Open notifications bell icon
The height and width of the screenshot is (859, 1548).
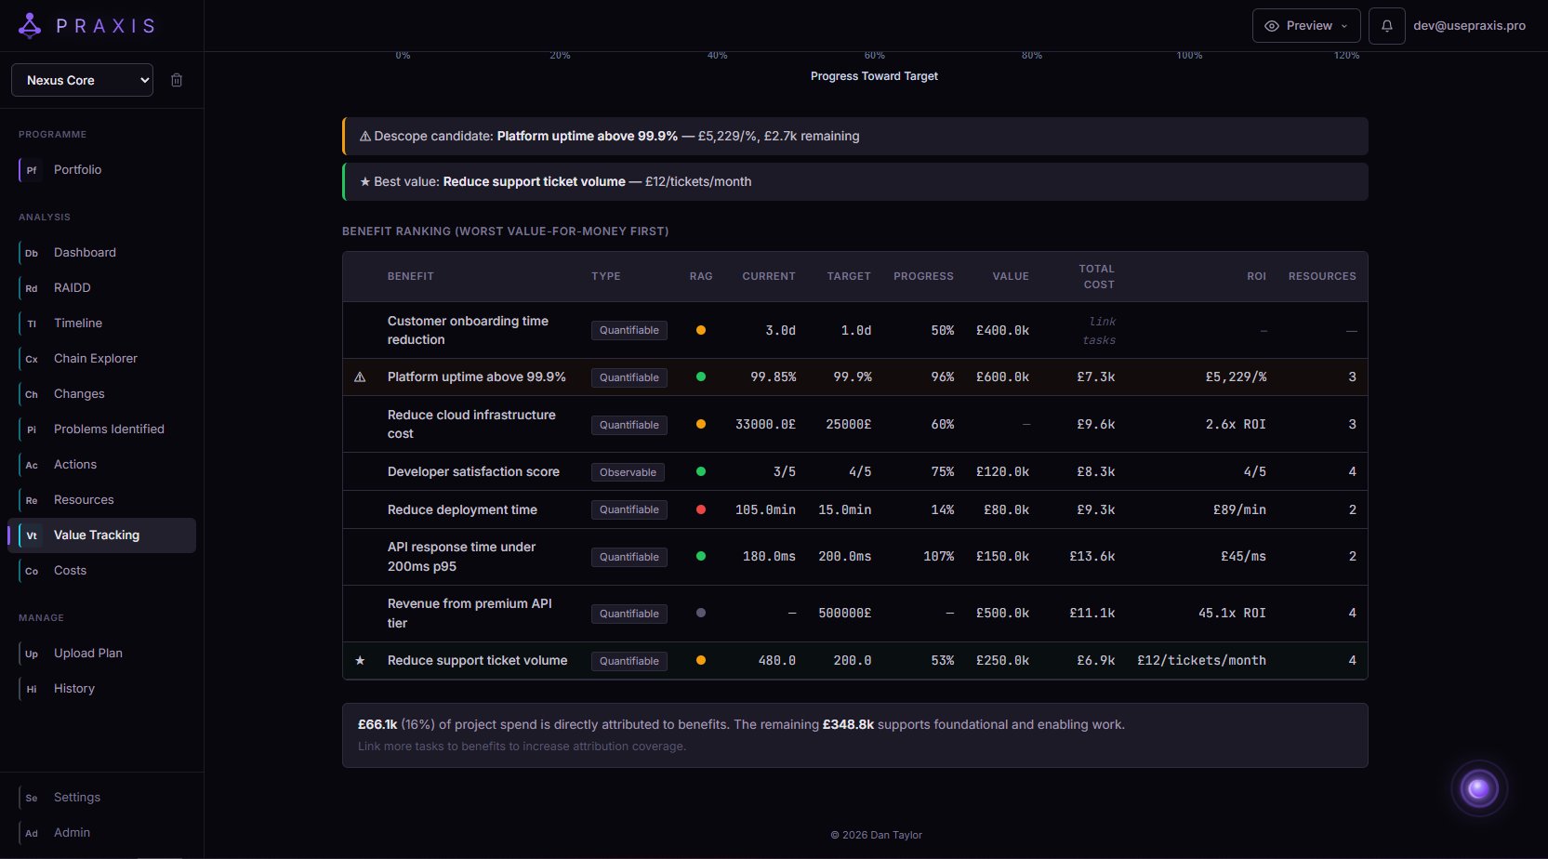pyautogui.click(x=1386, y=26)
